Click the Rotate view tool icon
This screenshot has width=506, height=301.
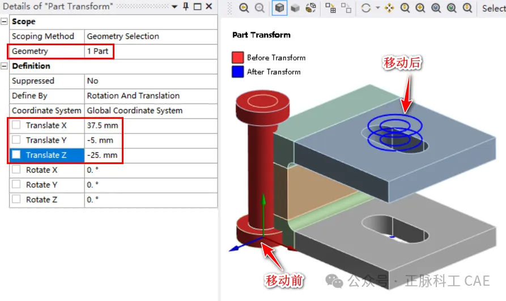(x=365, y=8)
